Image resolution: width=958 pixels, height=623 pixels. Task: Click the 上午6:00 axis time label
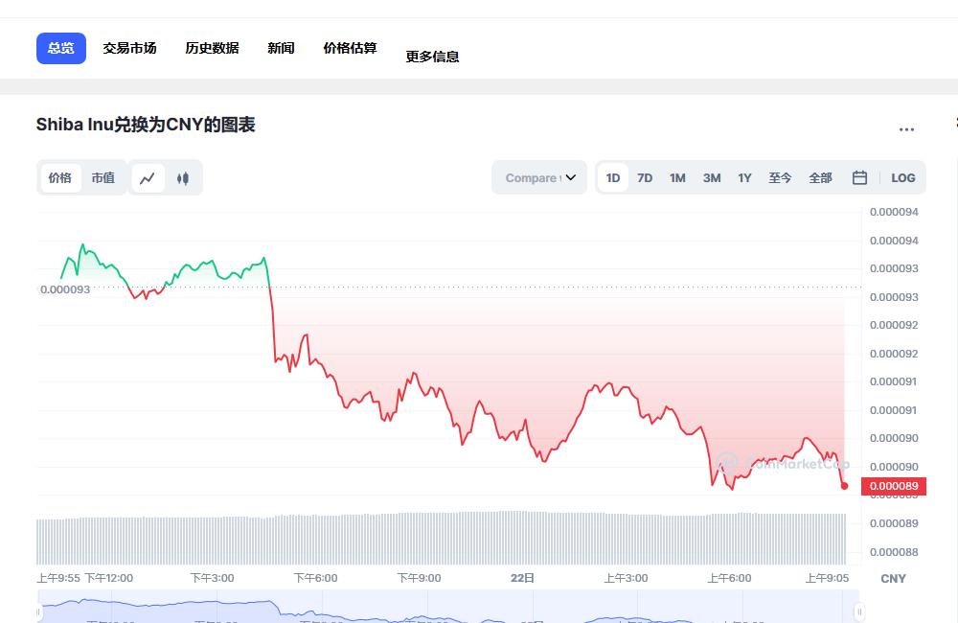tap(729, 578)
